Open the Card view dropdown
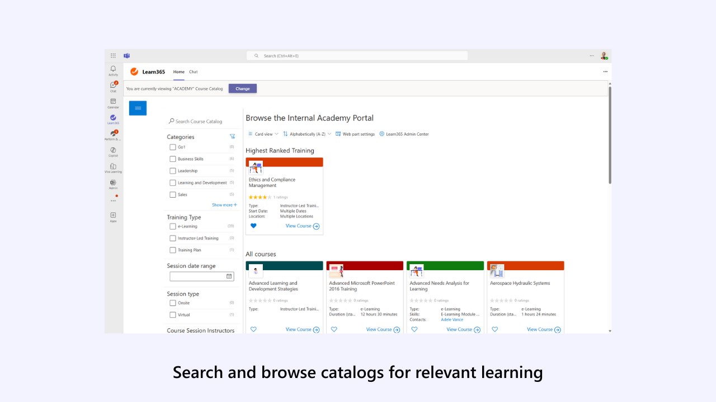The image size is (716, 402). [263, 134]
